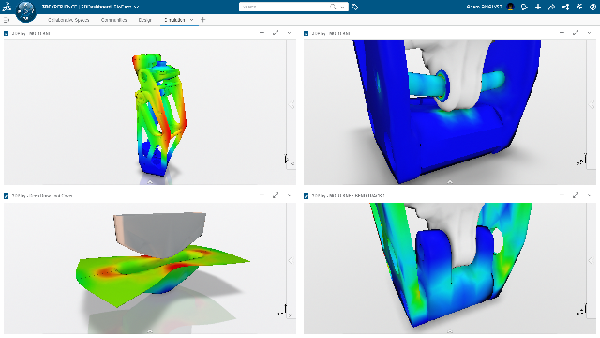
Task: Click the axis triad in top-left viewer
Action: pyautogui.click(x=290, y=161)
